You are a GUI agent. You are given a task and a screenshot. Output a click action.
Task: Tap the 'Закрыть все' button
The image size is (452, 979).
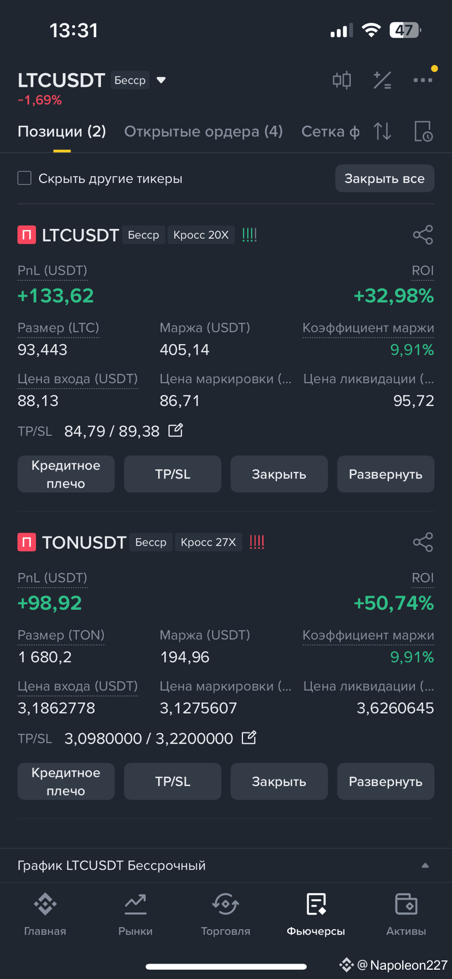pos(384,178)
